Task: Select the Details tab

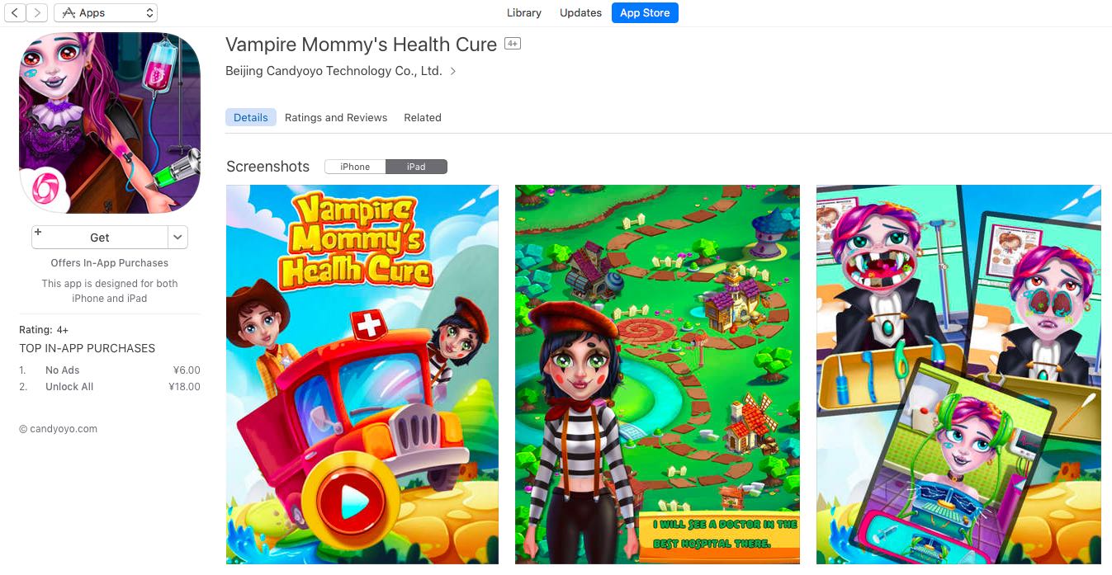Action: coord(251,117)
